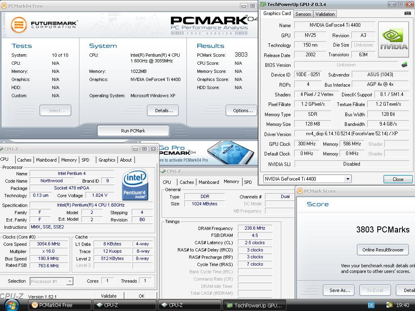Viewport: 415px width, 311px height.
Task: Click the Intel Pentium 4 logo in CPU-Z
Action: tap(135, 185)
